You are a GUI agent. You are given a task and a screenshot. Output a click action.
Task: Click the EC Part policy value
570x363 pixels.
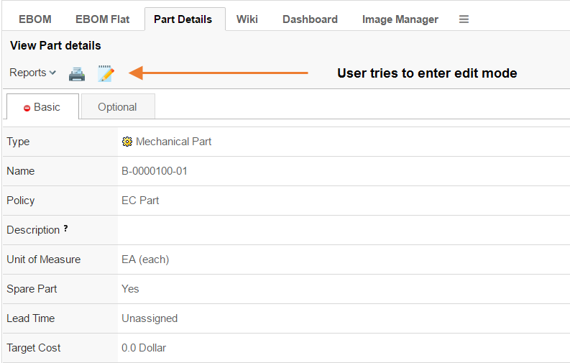tap(140, 201)
